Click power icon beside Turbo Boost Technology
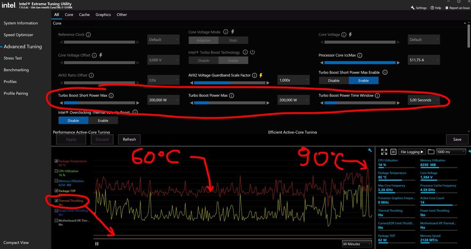471x249 pixels. pos(252,52)
